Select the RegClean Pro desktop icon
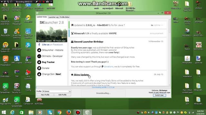The width and height of the screenshot is (206, 115). click(x=5, y=101)
